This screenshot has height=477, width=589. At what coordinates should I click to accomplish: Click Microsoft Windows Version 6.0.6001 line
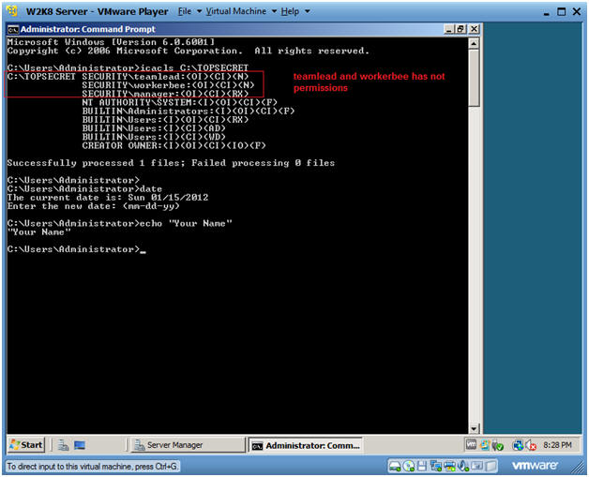point(111,42)
